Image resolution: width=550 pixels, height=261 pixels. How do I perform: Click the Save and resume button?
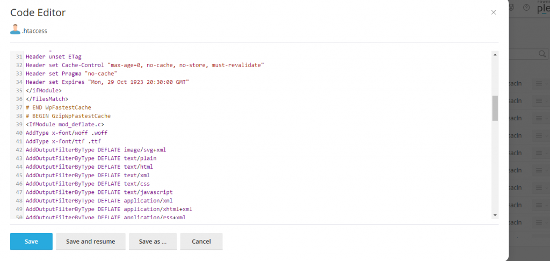pyautogui.click(x=90, y=241)
